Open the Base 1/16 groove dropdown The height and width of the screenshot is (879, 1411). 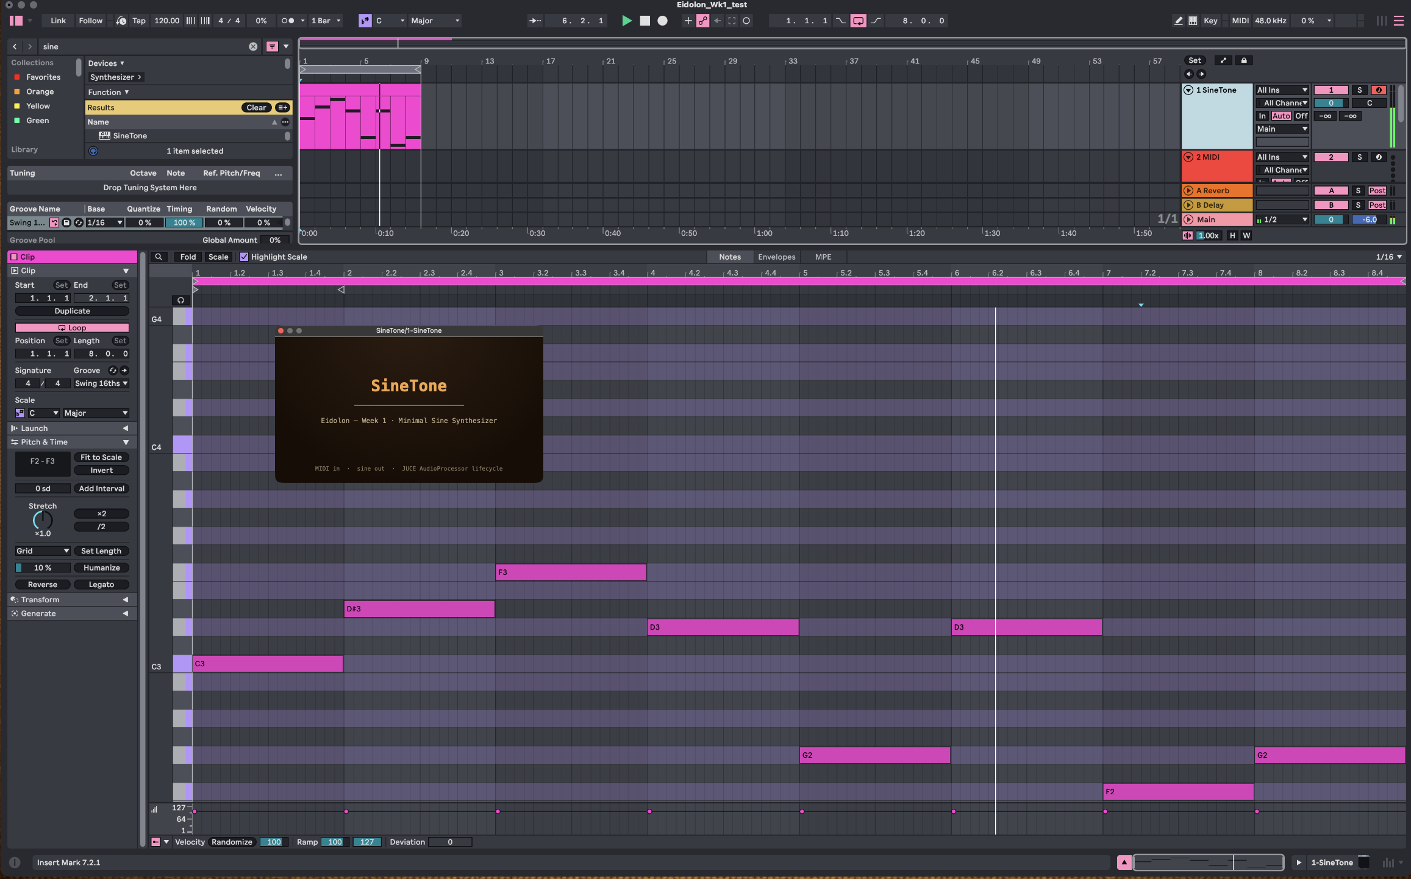(104, 222)
